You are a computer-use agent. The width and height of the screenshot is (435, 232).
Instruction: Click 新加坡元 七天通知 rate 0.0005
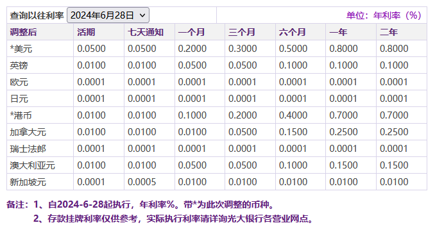(142, 182)
